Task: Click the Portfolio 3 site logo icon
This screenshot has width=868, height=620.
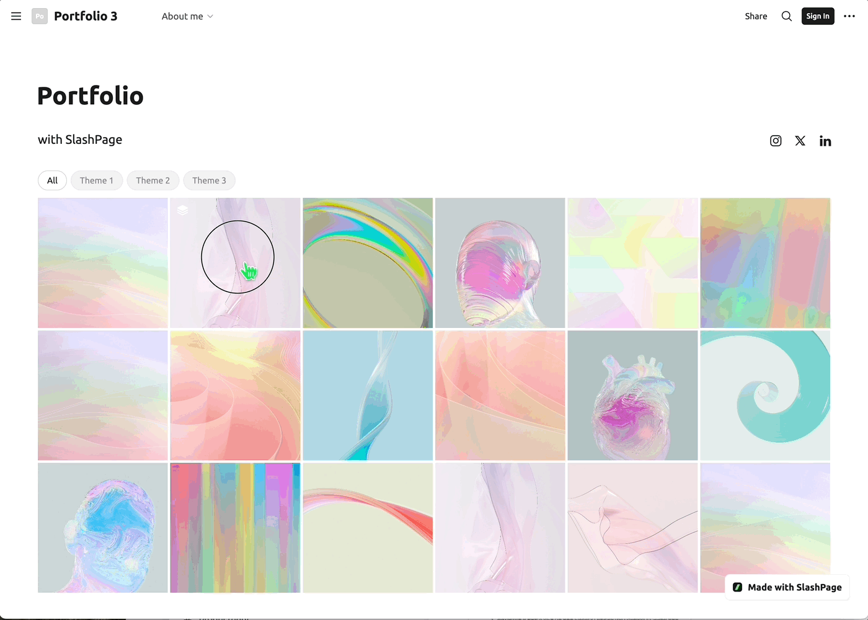Action: 40,16
